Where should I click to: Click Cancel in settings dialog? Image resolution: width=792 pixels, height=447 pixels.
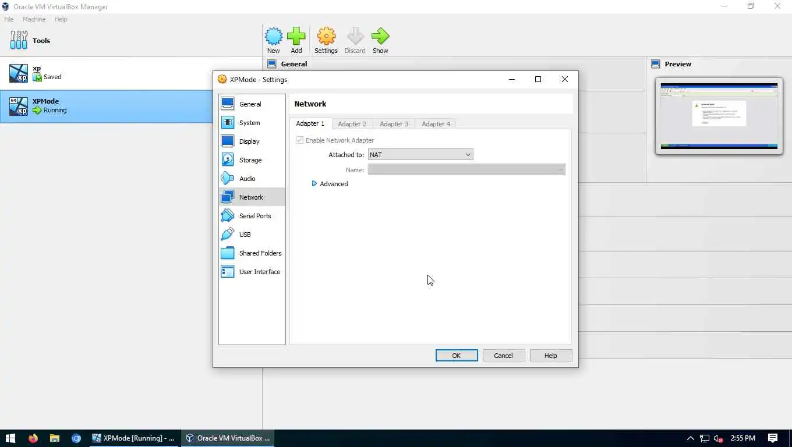[504, 356]
